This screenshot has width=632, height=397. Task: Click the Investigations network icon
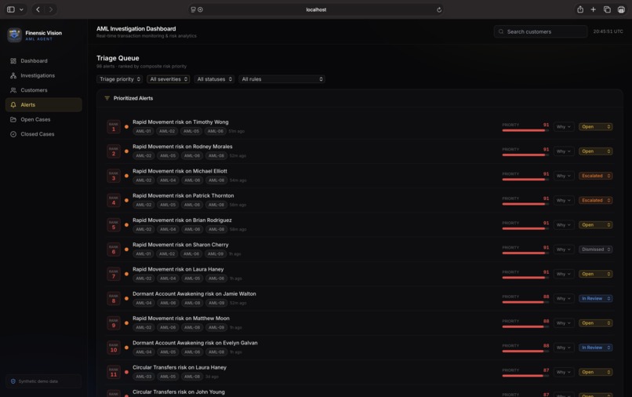click(x=13, y=75)
